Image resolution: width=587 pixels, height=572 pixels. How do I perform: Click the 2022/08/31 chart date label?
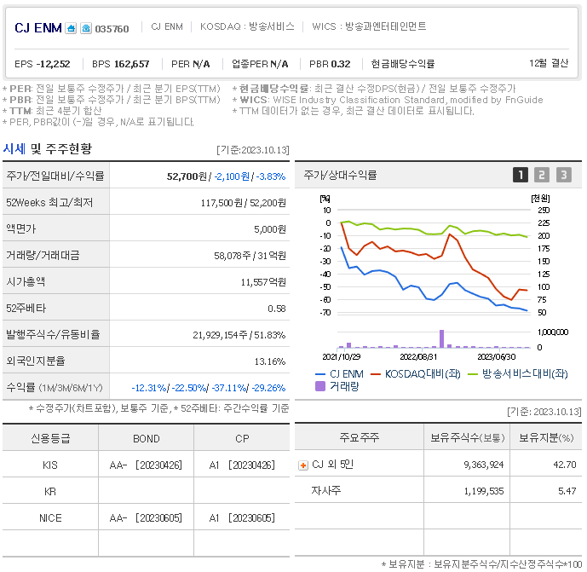418,357
